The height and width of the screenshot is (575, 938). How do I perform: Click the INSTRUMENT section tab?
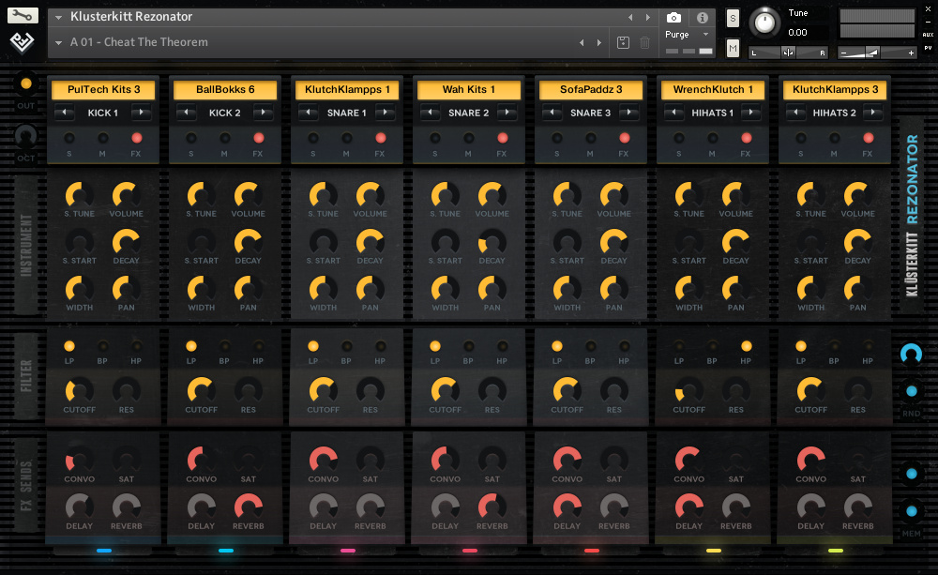click(25, 245)
